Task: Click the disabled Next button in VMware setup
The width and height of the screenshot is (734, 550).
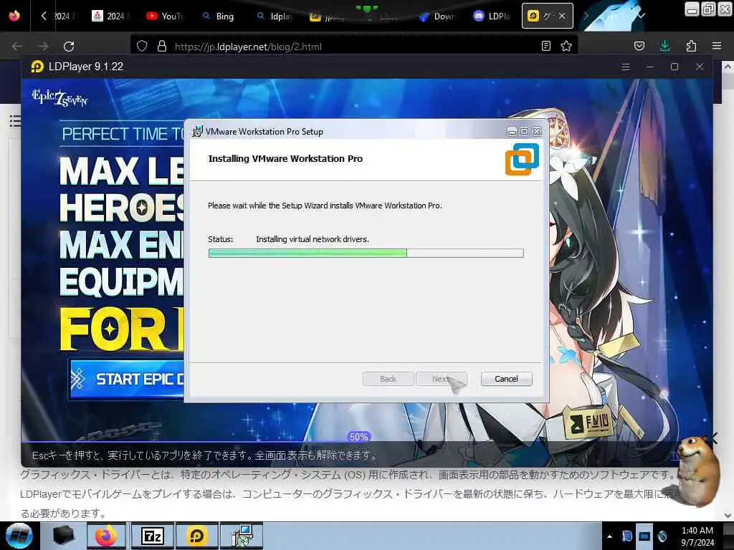Action: click(x=442, y=379)
